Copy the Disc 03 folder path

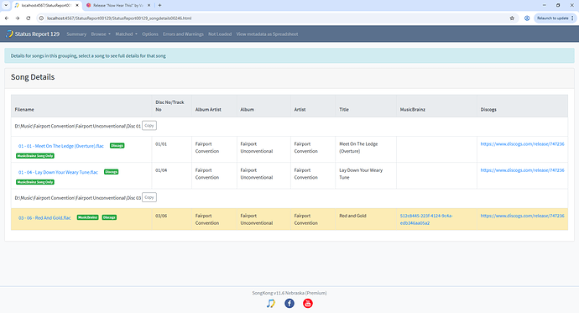(149, 197)
